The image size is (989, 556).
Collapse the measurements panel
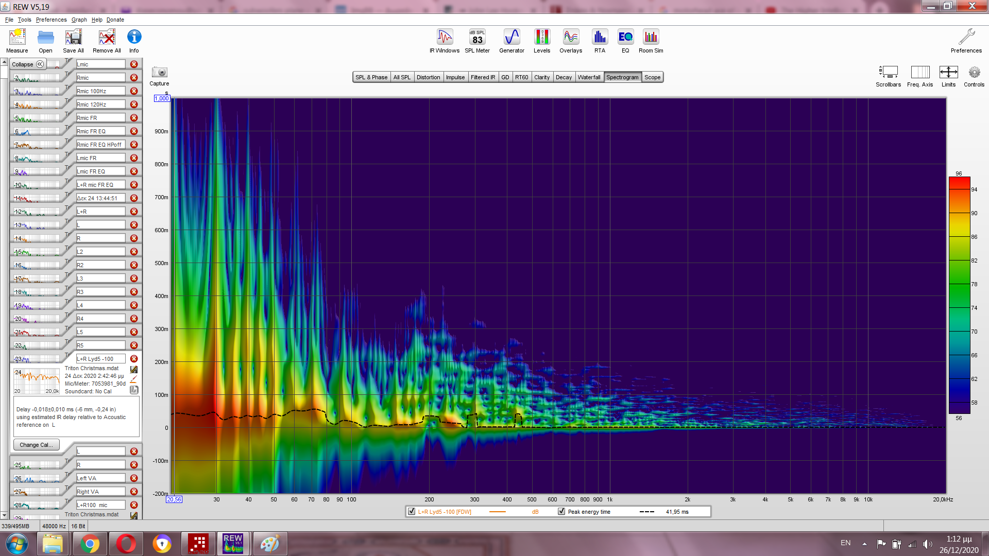click(x=28, y=64)
